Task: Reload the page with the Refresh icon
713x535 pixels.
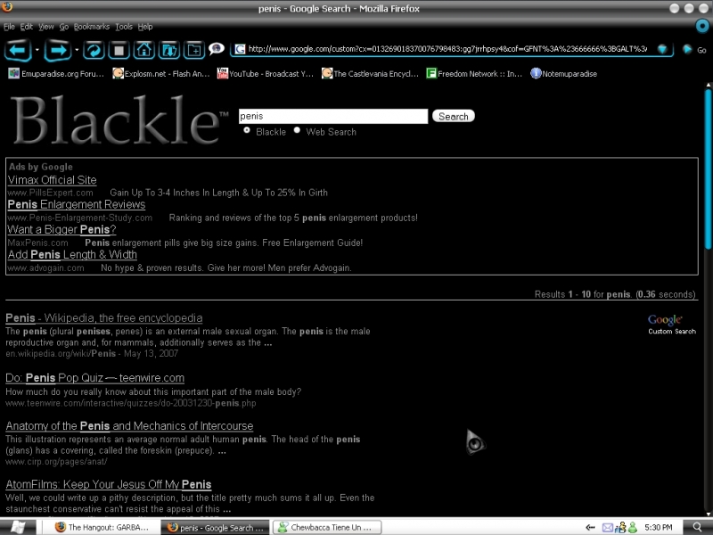Action: 94,50
